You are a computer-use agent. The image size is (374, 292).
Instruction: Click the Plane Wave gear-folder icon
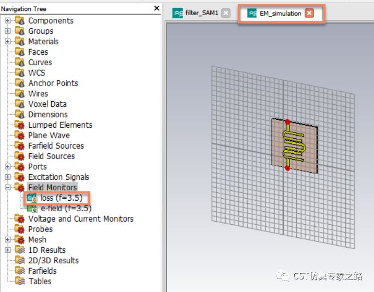pos(20,135)
